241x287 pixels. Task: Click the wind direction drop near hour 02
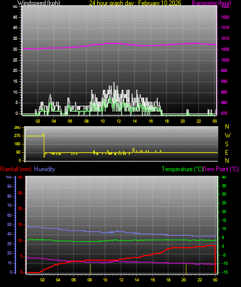click(44, 145)
